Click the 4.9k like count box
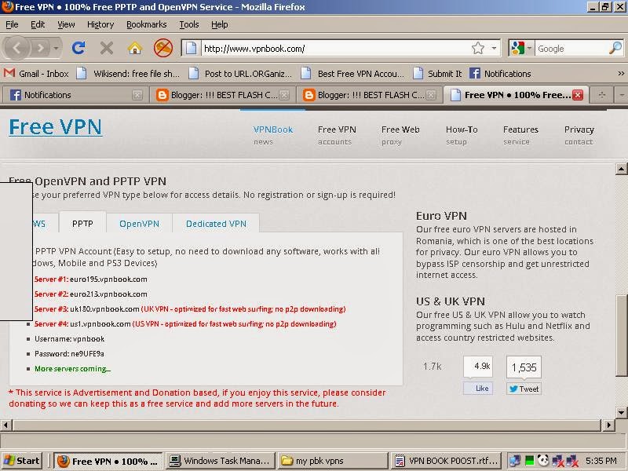The image size is (628, 471). [478, 366]
